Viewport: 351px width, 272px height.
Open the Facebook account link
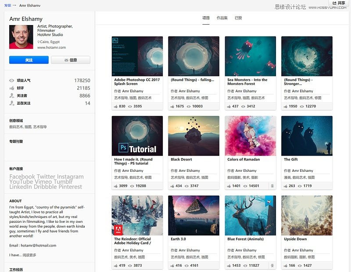click(21, 176)
